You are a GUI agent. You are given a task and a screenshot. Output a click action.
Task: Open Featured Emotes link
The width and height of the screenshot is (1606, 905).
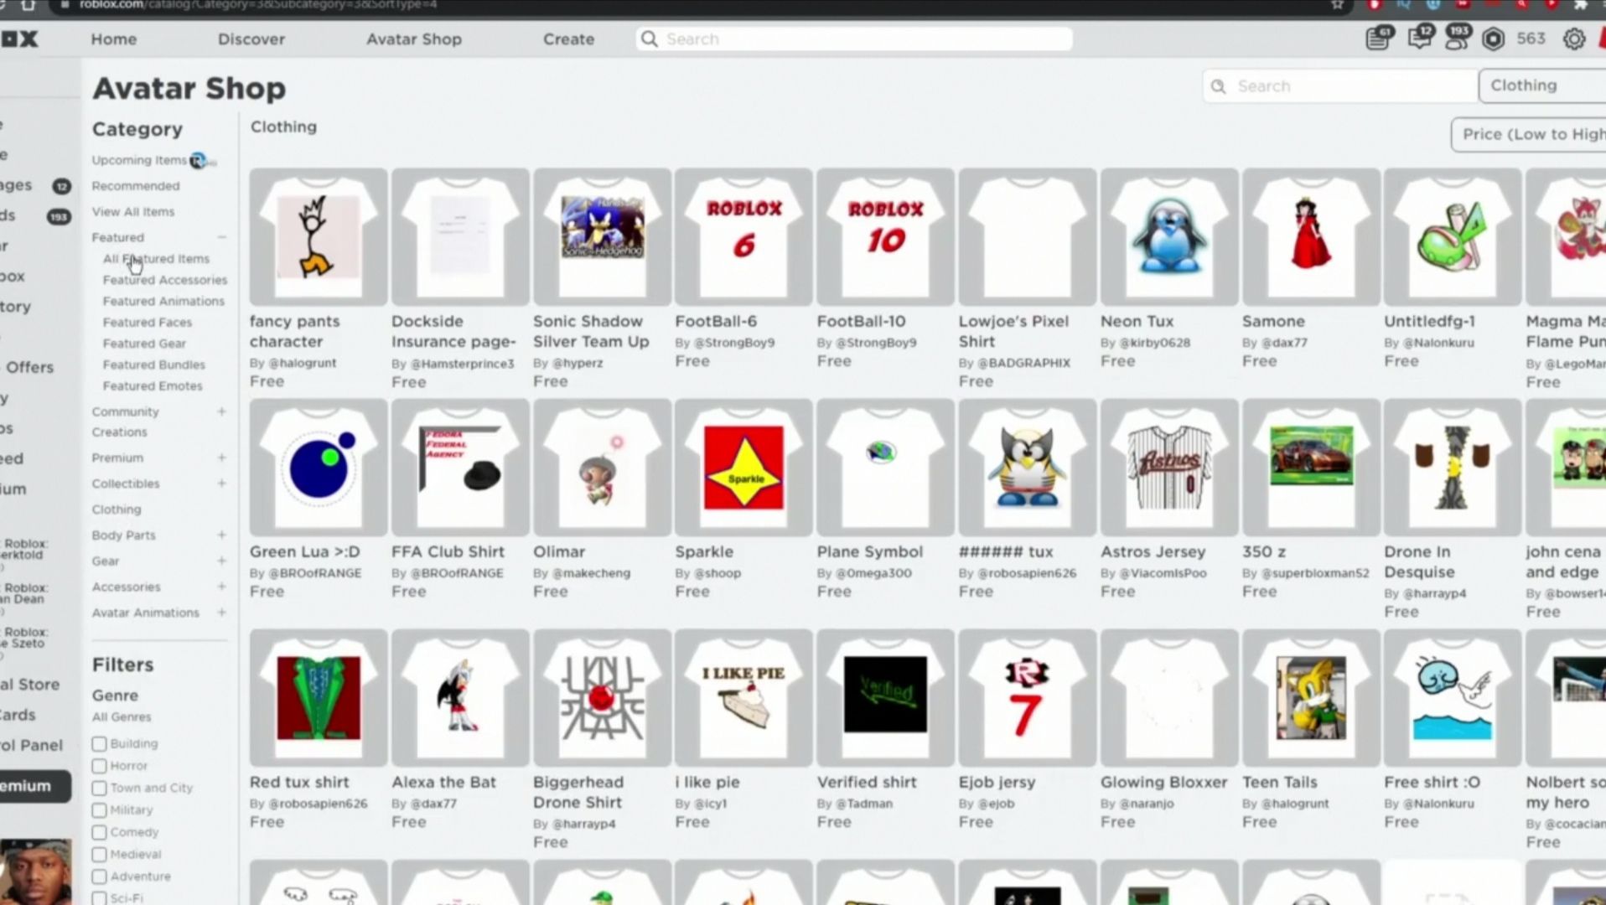(153, 386)
